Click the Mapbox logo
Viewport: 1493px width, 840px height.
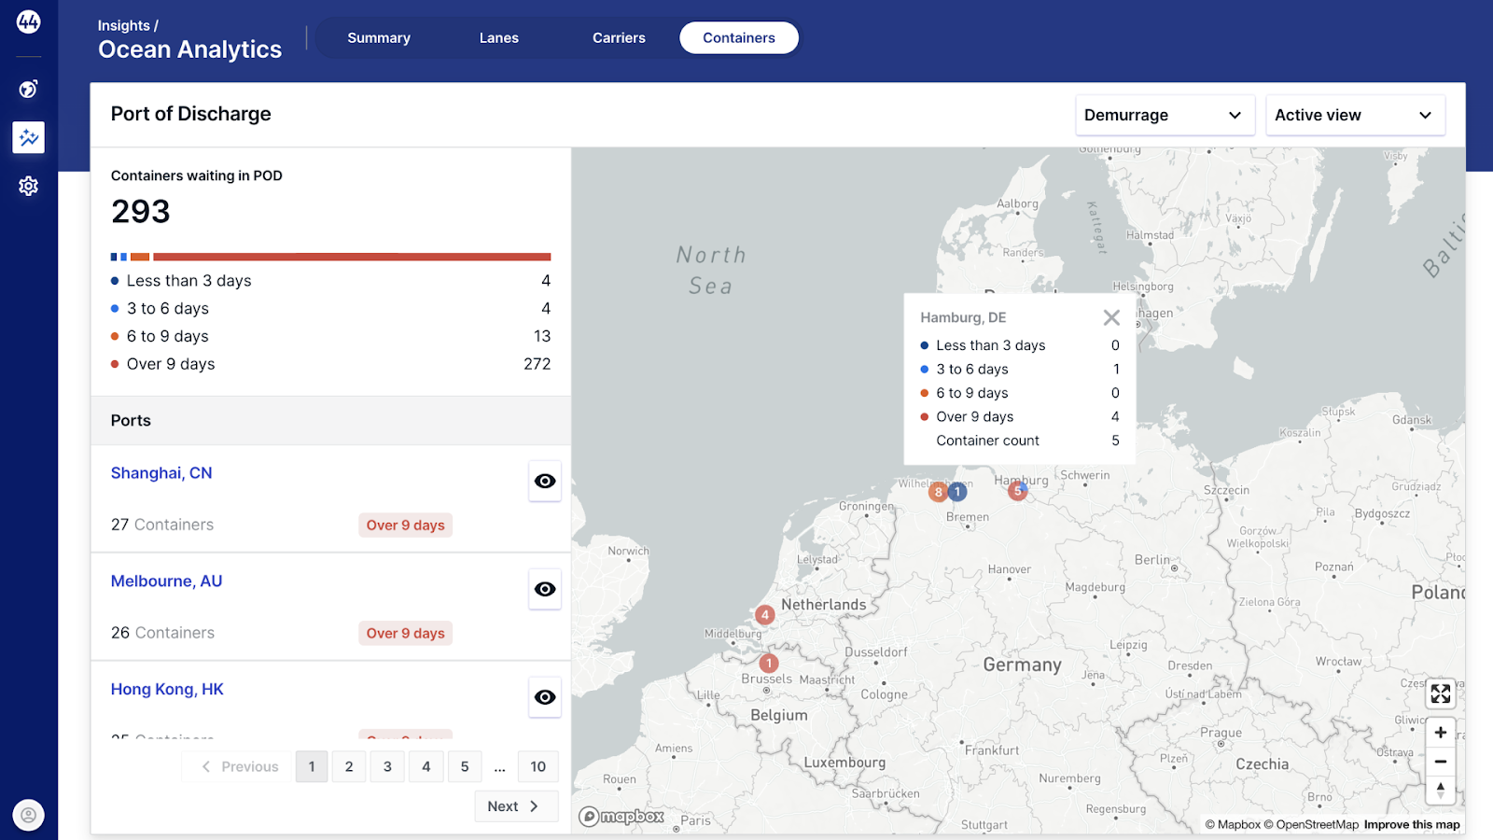[621, 817]
